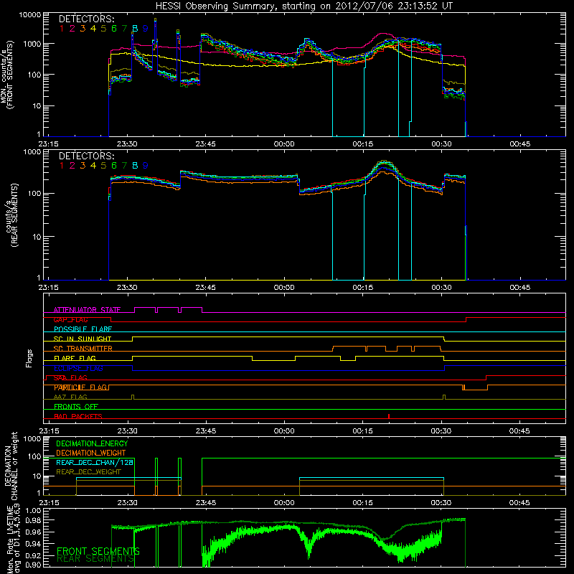The width and height of the screenshot is (574, 574).
Task: Click the SC_IN_SUNLIGHT flag label
Action: tap(83, 339)
